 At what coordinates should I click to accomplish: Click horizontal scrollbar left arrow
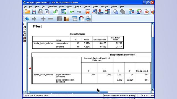point(29,92)
